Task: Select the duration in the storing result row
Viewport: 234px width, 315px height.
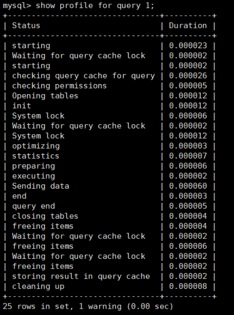Action: pyautogui.click(x=188, y=277)
